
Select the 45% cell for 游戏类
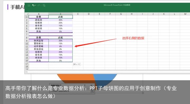60,20
